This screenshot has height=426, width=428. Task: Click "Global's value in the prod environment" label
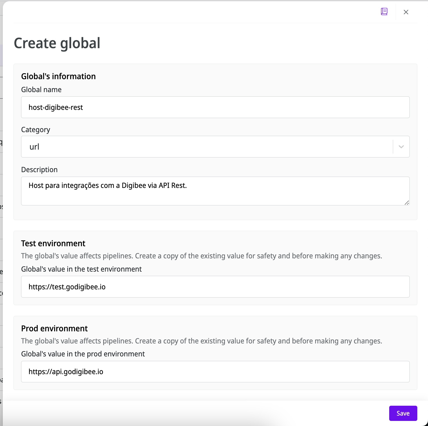point(83,354)
